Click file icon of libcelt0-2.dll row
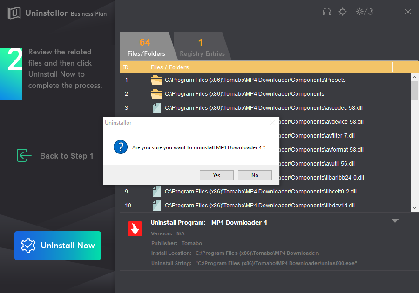The height and width of the screenshot is (293, 419). click(x=156, y=192)
